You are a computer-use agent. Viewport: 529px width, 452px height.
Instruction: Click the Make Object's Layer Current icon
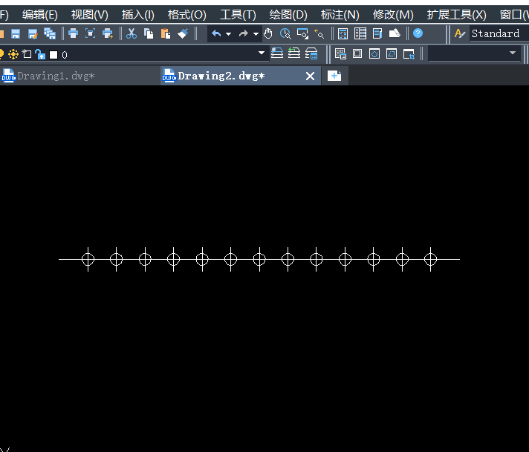pos(277,53)
